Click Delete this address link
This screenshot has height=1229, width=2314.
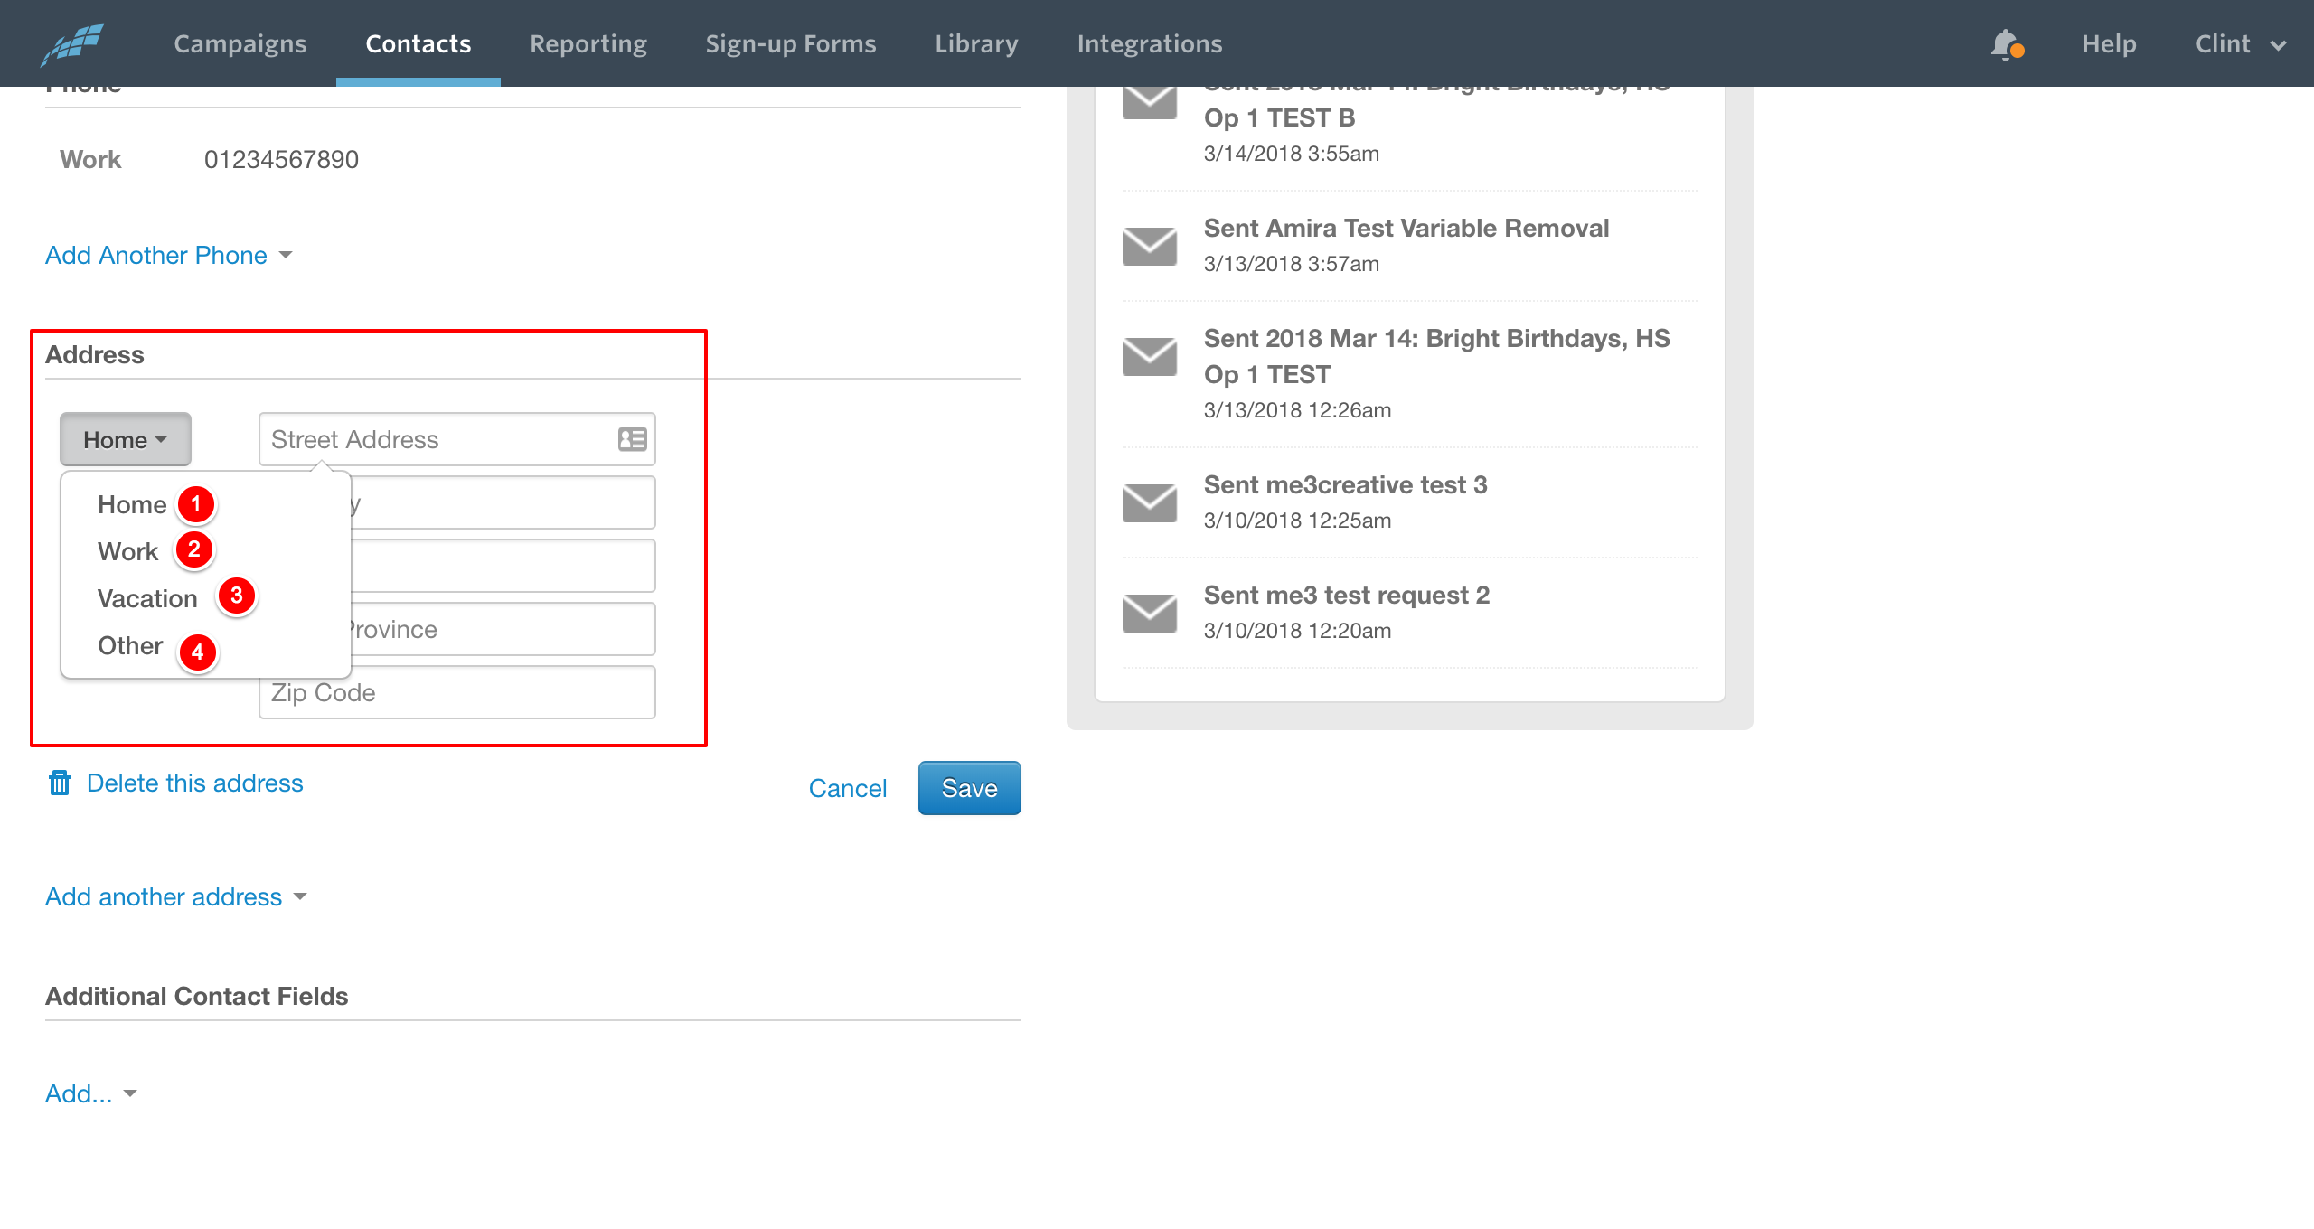point(194,783)
